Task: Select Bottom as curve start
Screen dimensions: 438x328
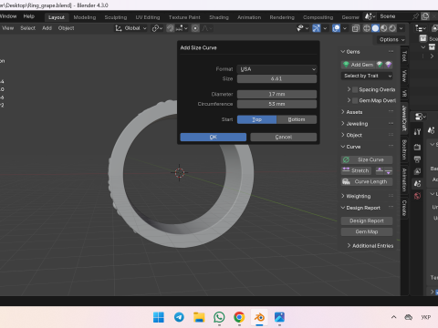Action: tap(297, 119)
